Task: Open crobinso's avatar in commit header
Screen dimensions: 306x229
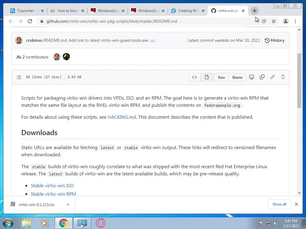Action: (x=19, y=40)
